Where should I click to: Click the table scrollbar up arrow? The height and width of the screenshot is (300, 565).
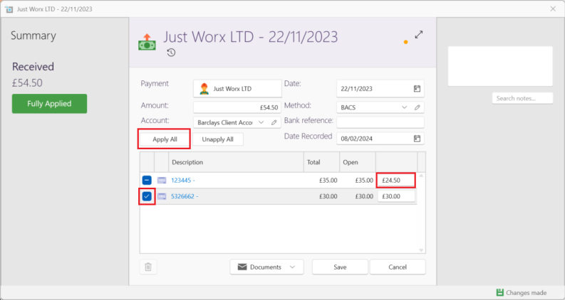(421, 176)
